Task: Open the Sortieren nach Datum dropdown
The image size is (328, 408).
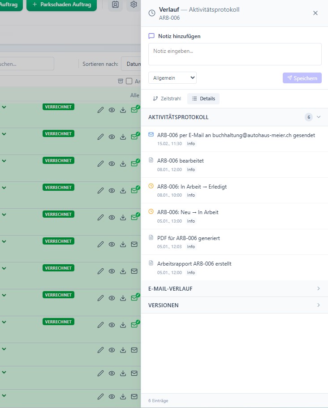Action: point(131,64)
